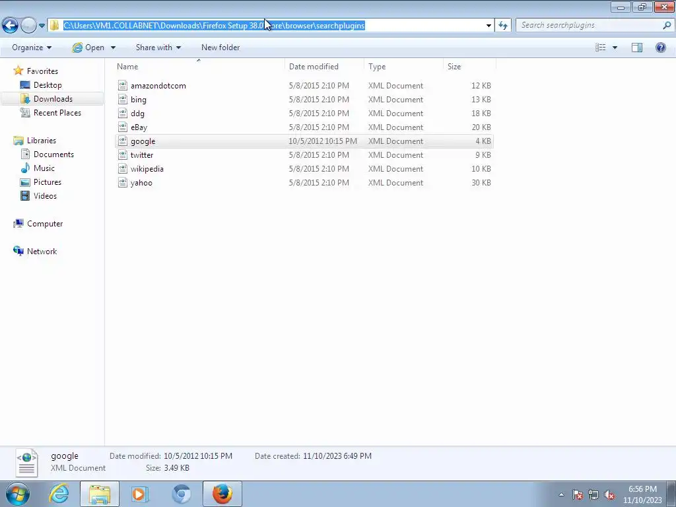This screenshot has width=676, height=507.
Task: Click New folder
Action: pos(220,48)
